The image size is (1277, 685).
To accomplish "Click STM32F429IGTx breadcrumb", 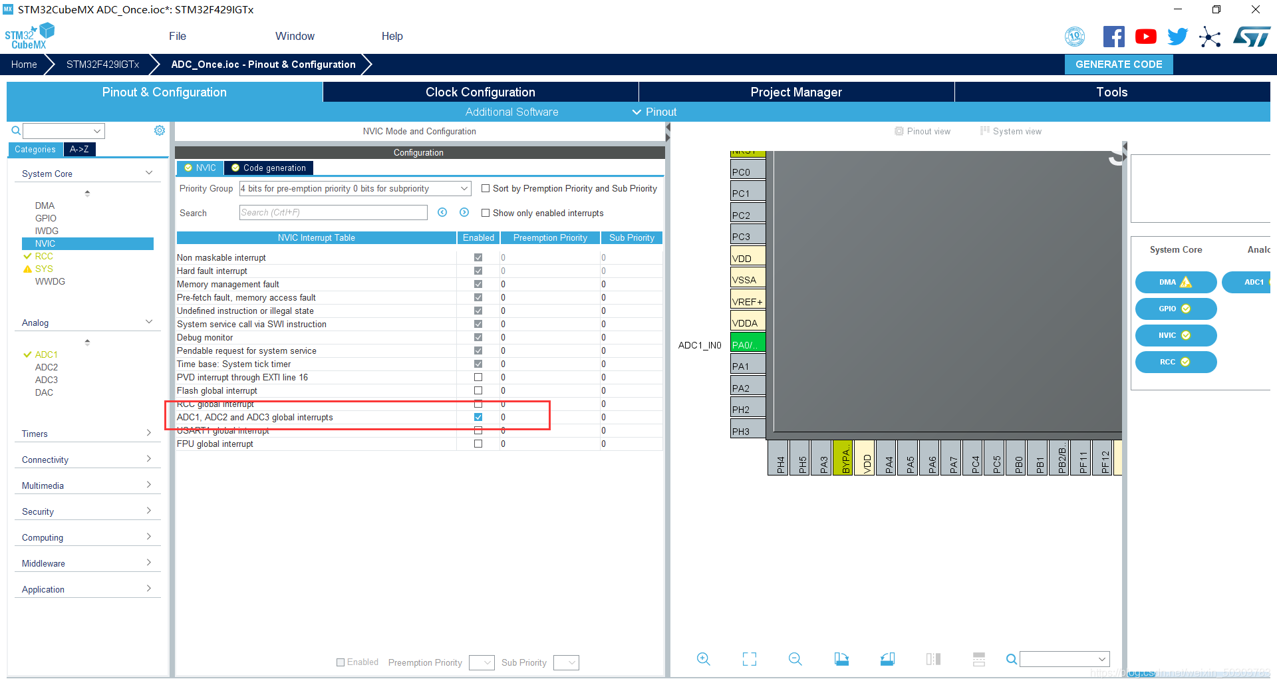I will (x=102, y=64).
